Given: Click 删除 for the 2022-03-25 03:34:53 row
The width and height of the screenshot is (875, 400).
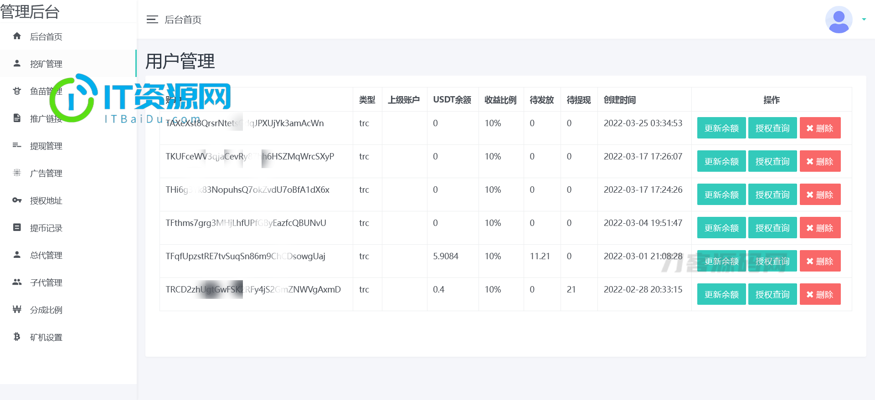Looking at the screenshot, I should [820, 128].
